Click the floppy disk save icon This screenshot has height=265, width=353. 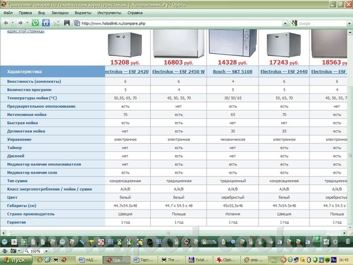point(66,23)
